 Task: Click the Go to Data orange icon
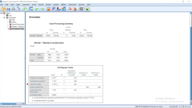click(49, 9)
